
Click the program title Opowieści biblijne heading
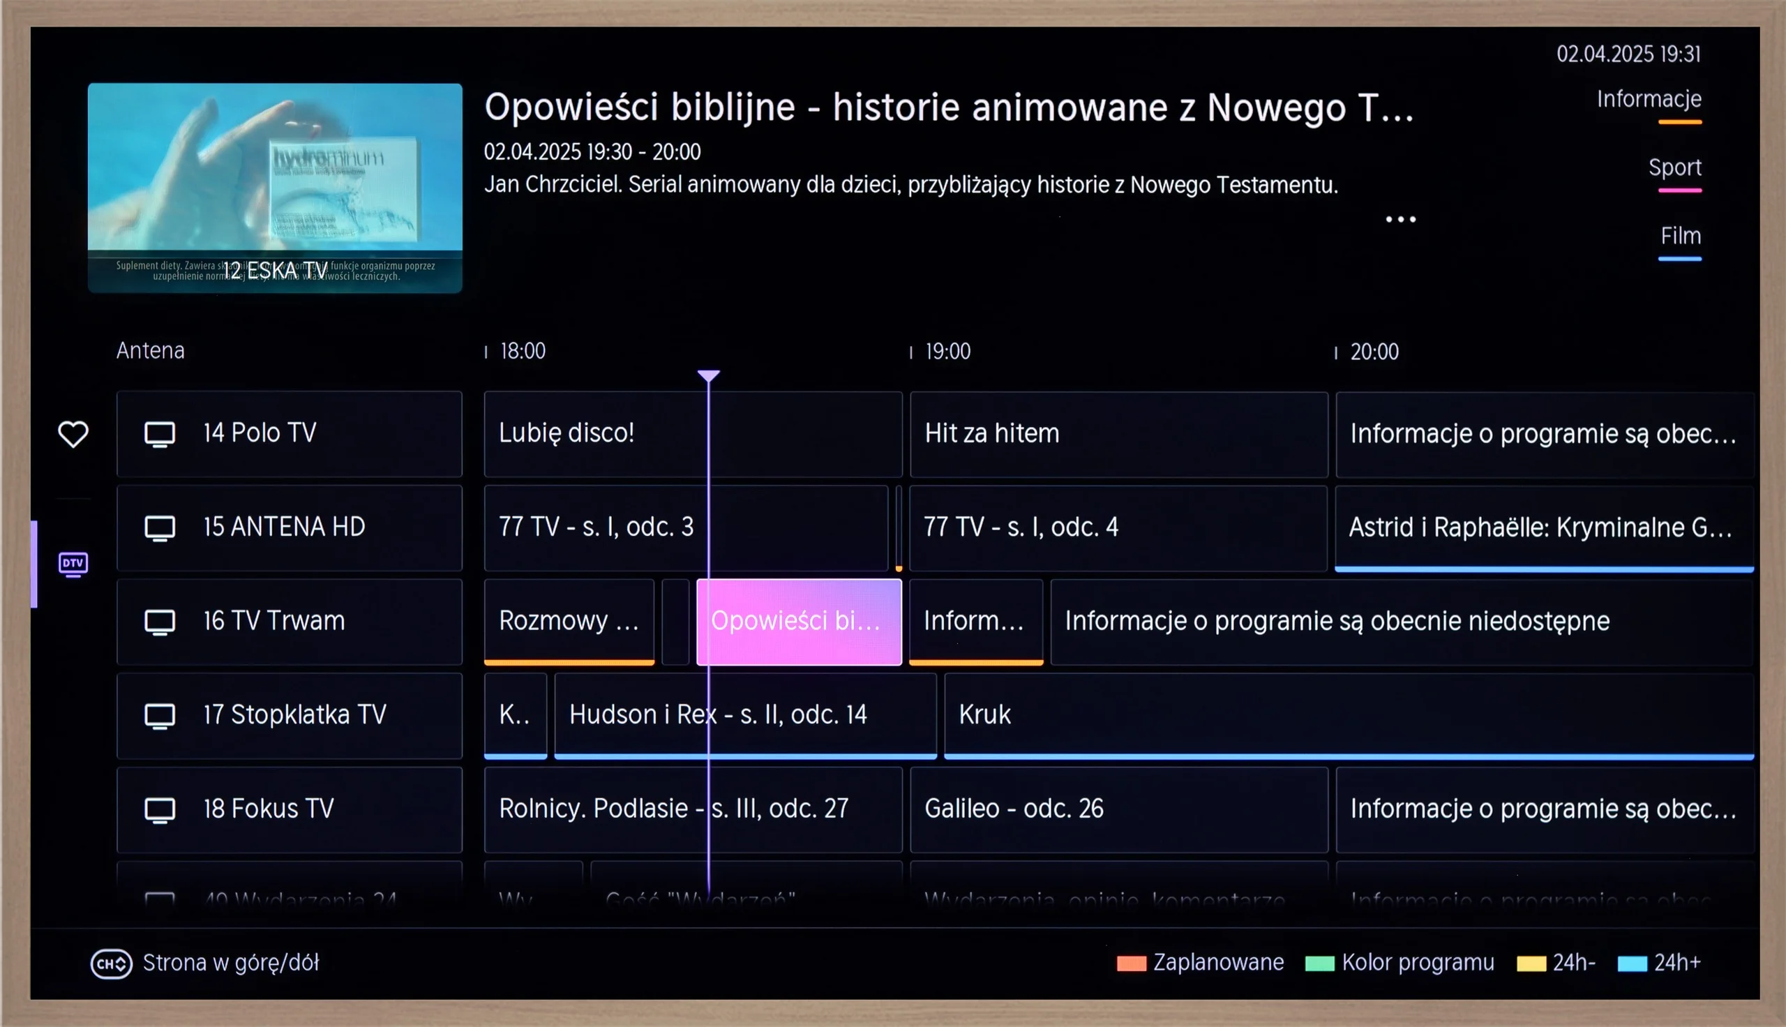click(x=949, y=107)
